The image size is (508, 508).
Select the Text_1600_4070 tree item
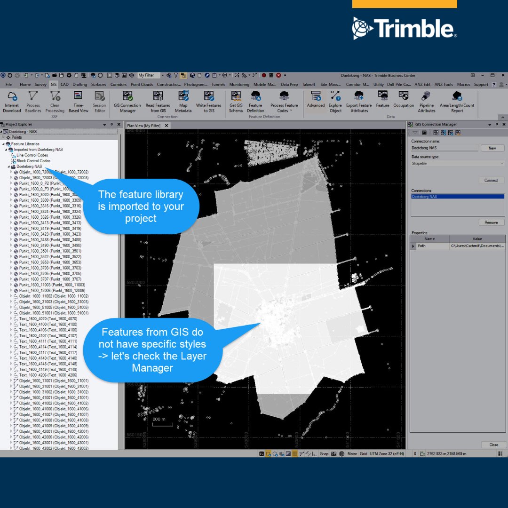click(x=48, y=319)
